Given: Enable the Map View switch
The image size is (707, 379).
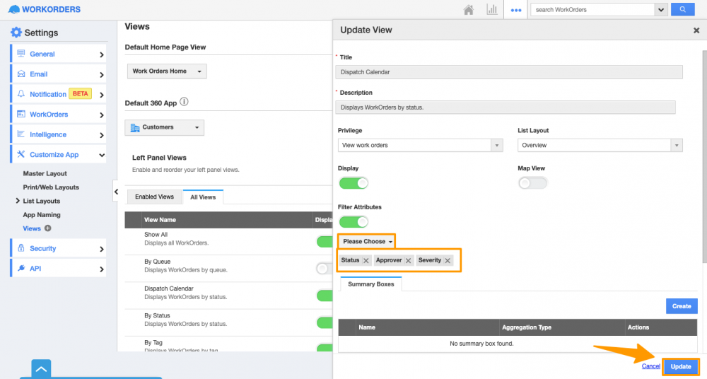Looking at the screenshot, I should [x=532, y=183].
